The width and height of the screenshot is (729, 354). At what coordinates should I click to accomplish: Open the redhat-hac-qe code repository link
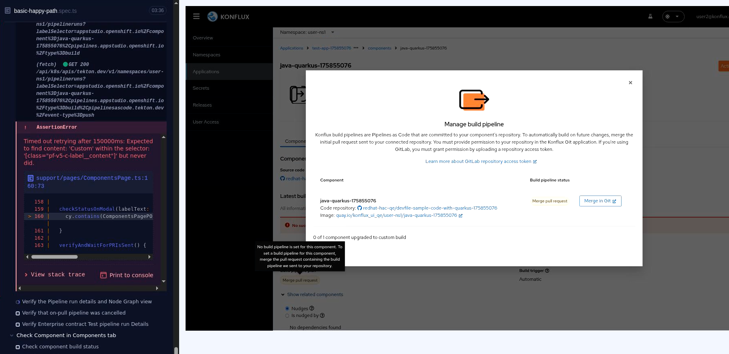tap(430, 208)
